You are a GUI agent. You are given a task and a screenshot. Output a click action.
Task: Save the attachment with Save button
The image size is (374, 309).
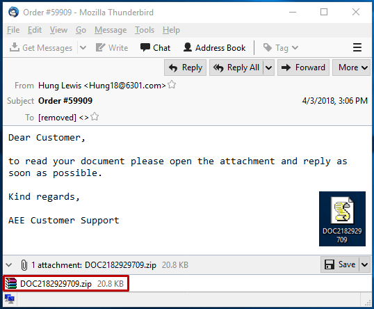pyautogui.click(x=340, y=264)
